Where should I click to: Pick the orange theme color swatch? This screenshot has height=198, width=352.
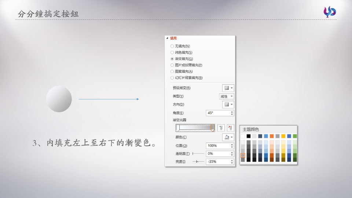(272, 136)
